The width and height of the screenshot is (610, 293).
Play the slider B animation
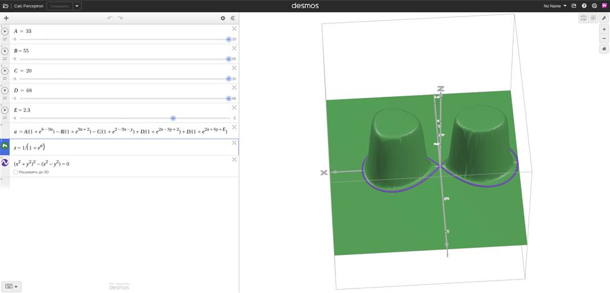5,51
